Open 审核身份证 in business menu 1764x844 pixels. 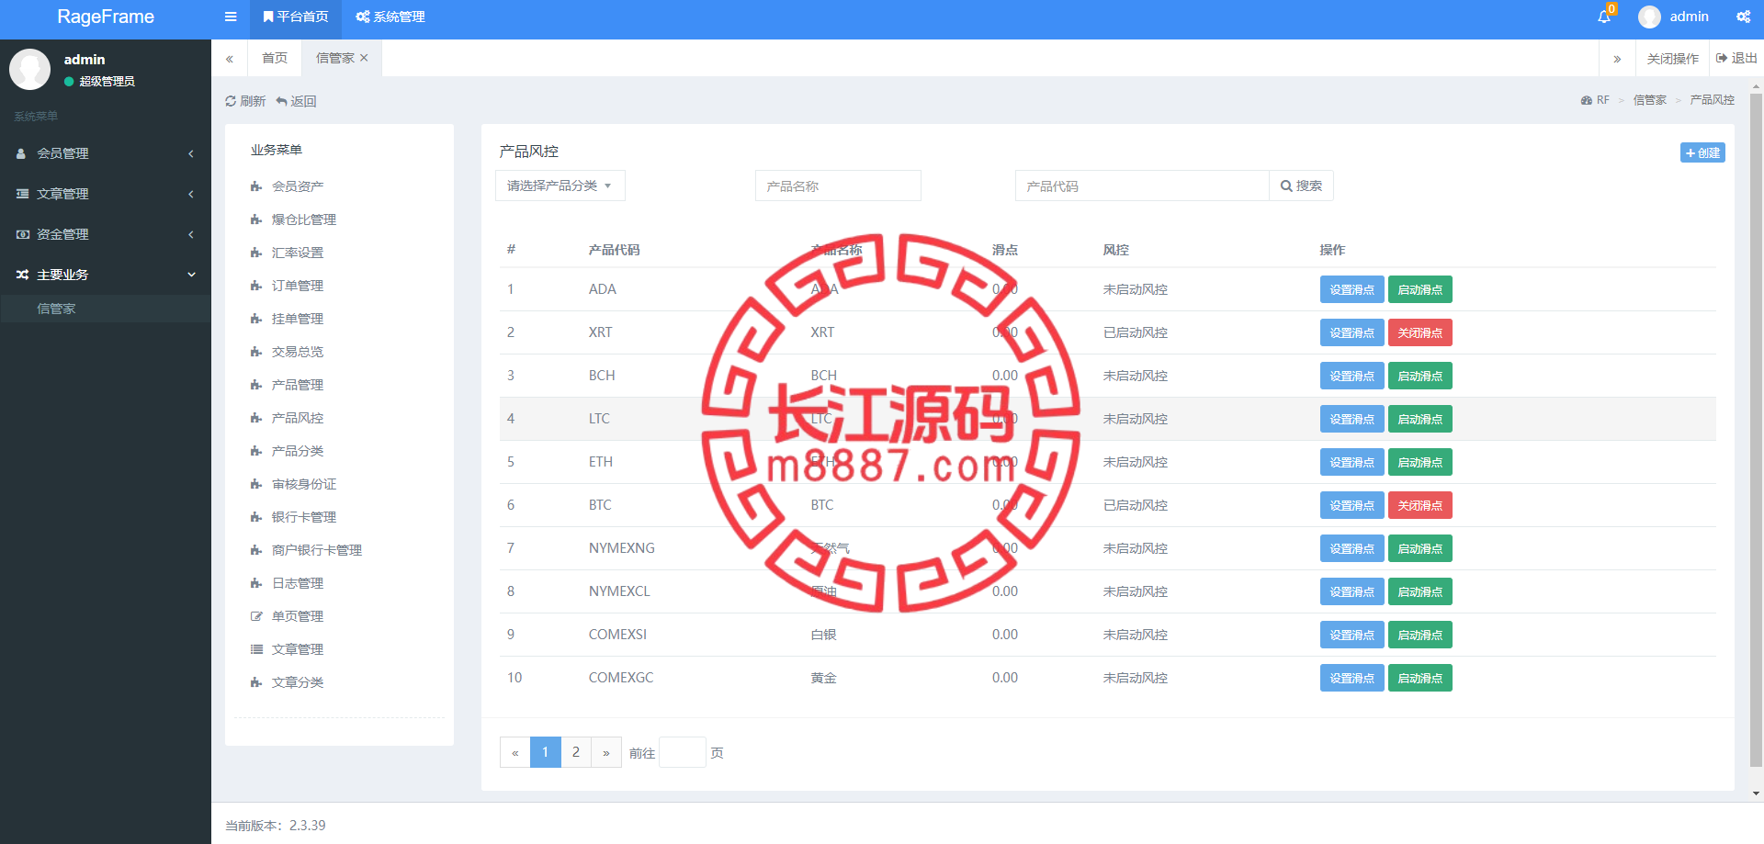tap(304, 484)
